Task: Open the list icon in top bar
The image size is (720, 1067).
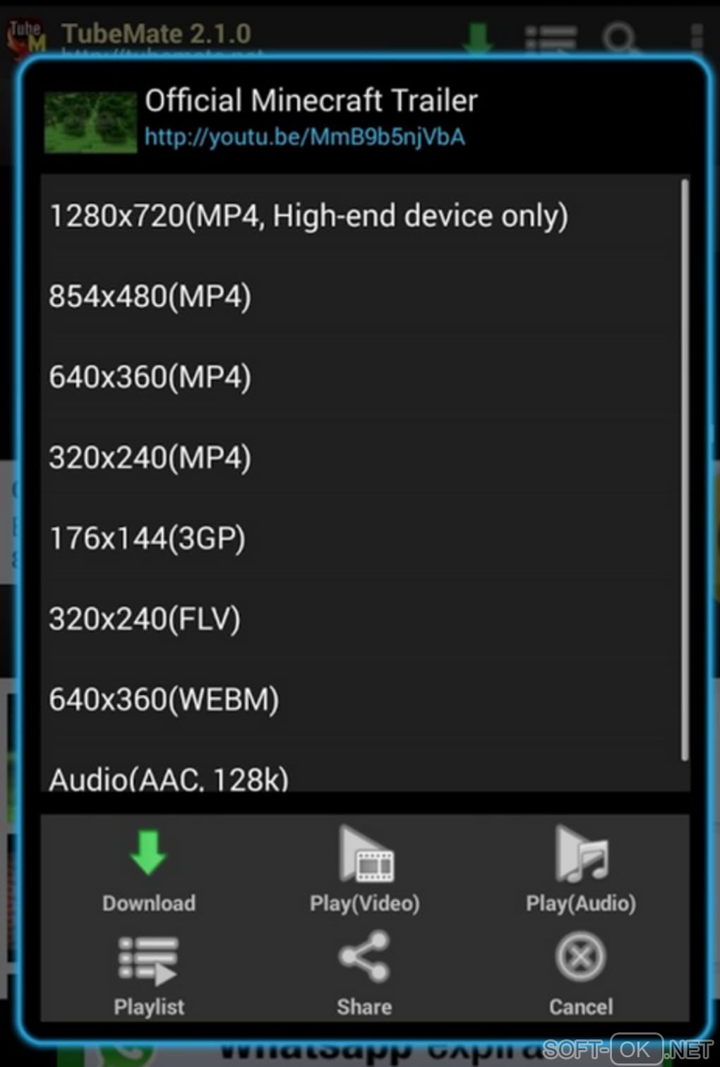Action: click(x=551, y=38)
